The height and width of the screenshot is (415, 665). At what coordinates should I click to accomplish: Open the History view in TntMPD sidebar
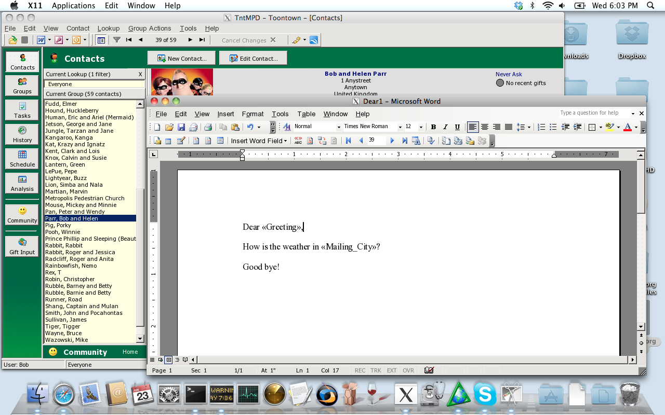click(x=22, y=134)
